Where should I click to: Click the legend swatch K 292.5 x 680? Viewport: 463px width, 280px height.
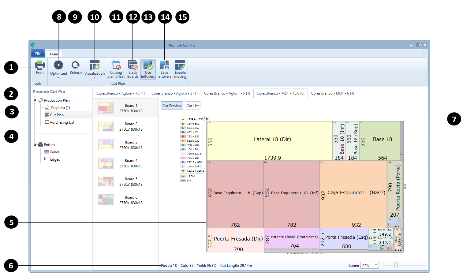183,162
